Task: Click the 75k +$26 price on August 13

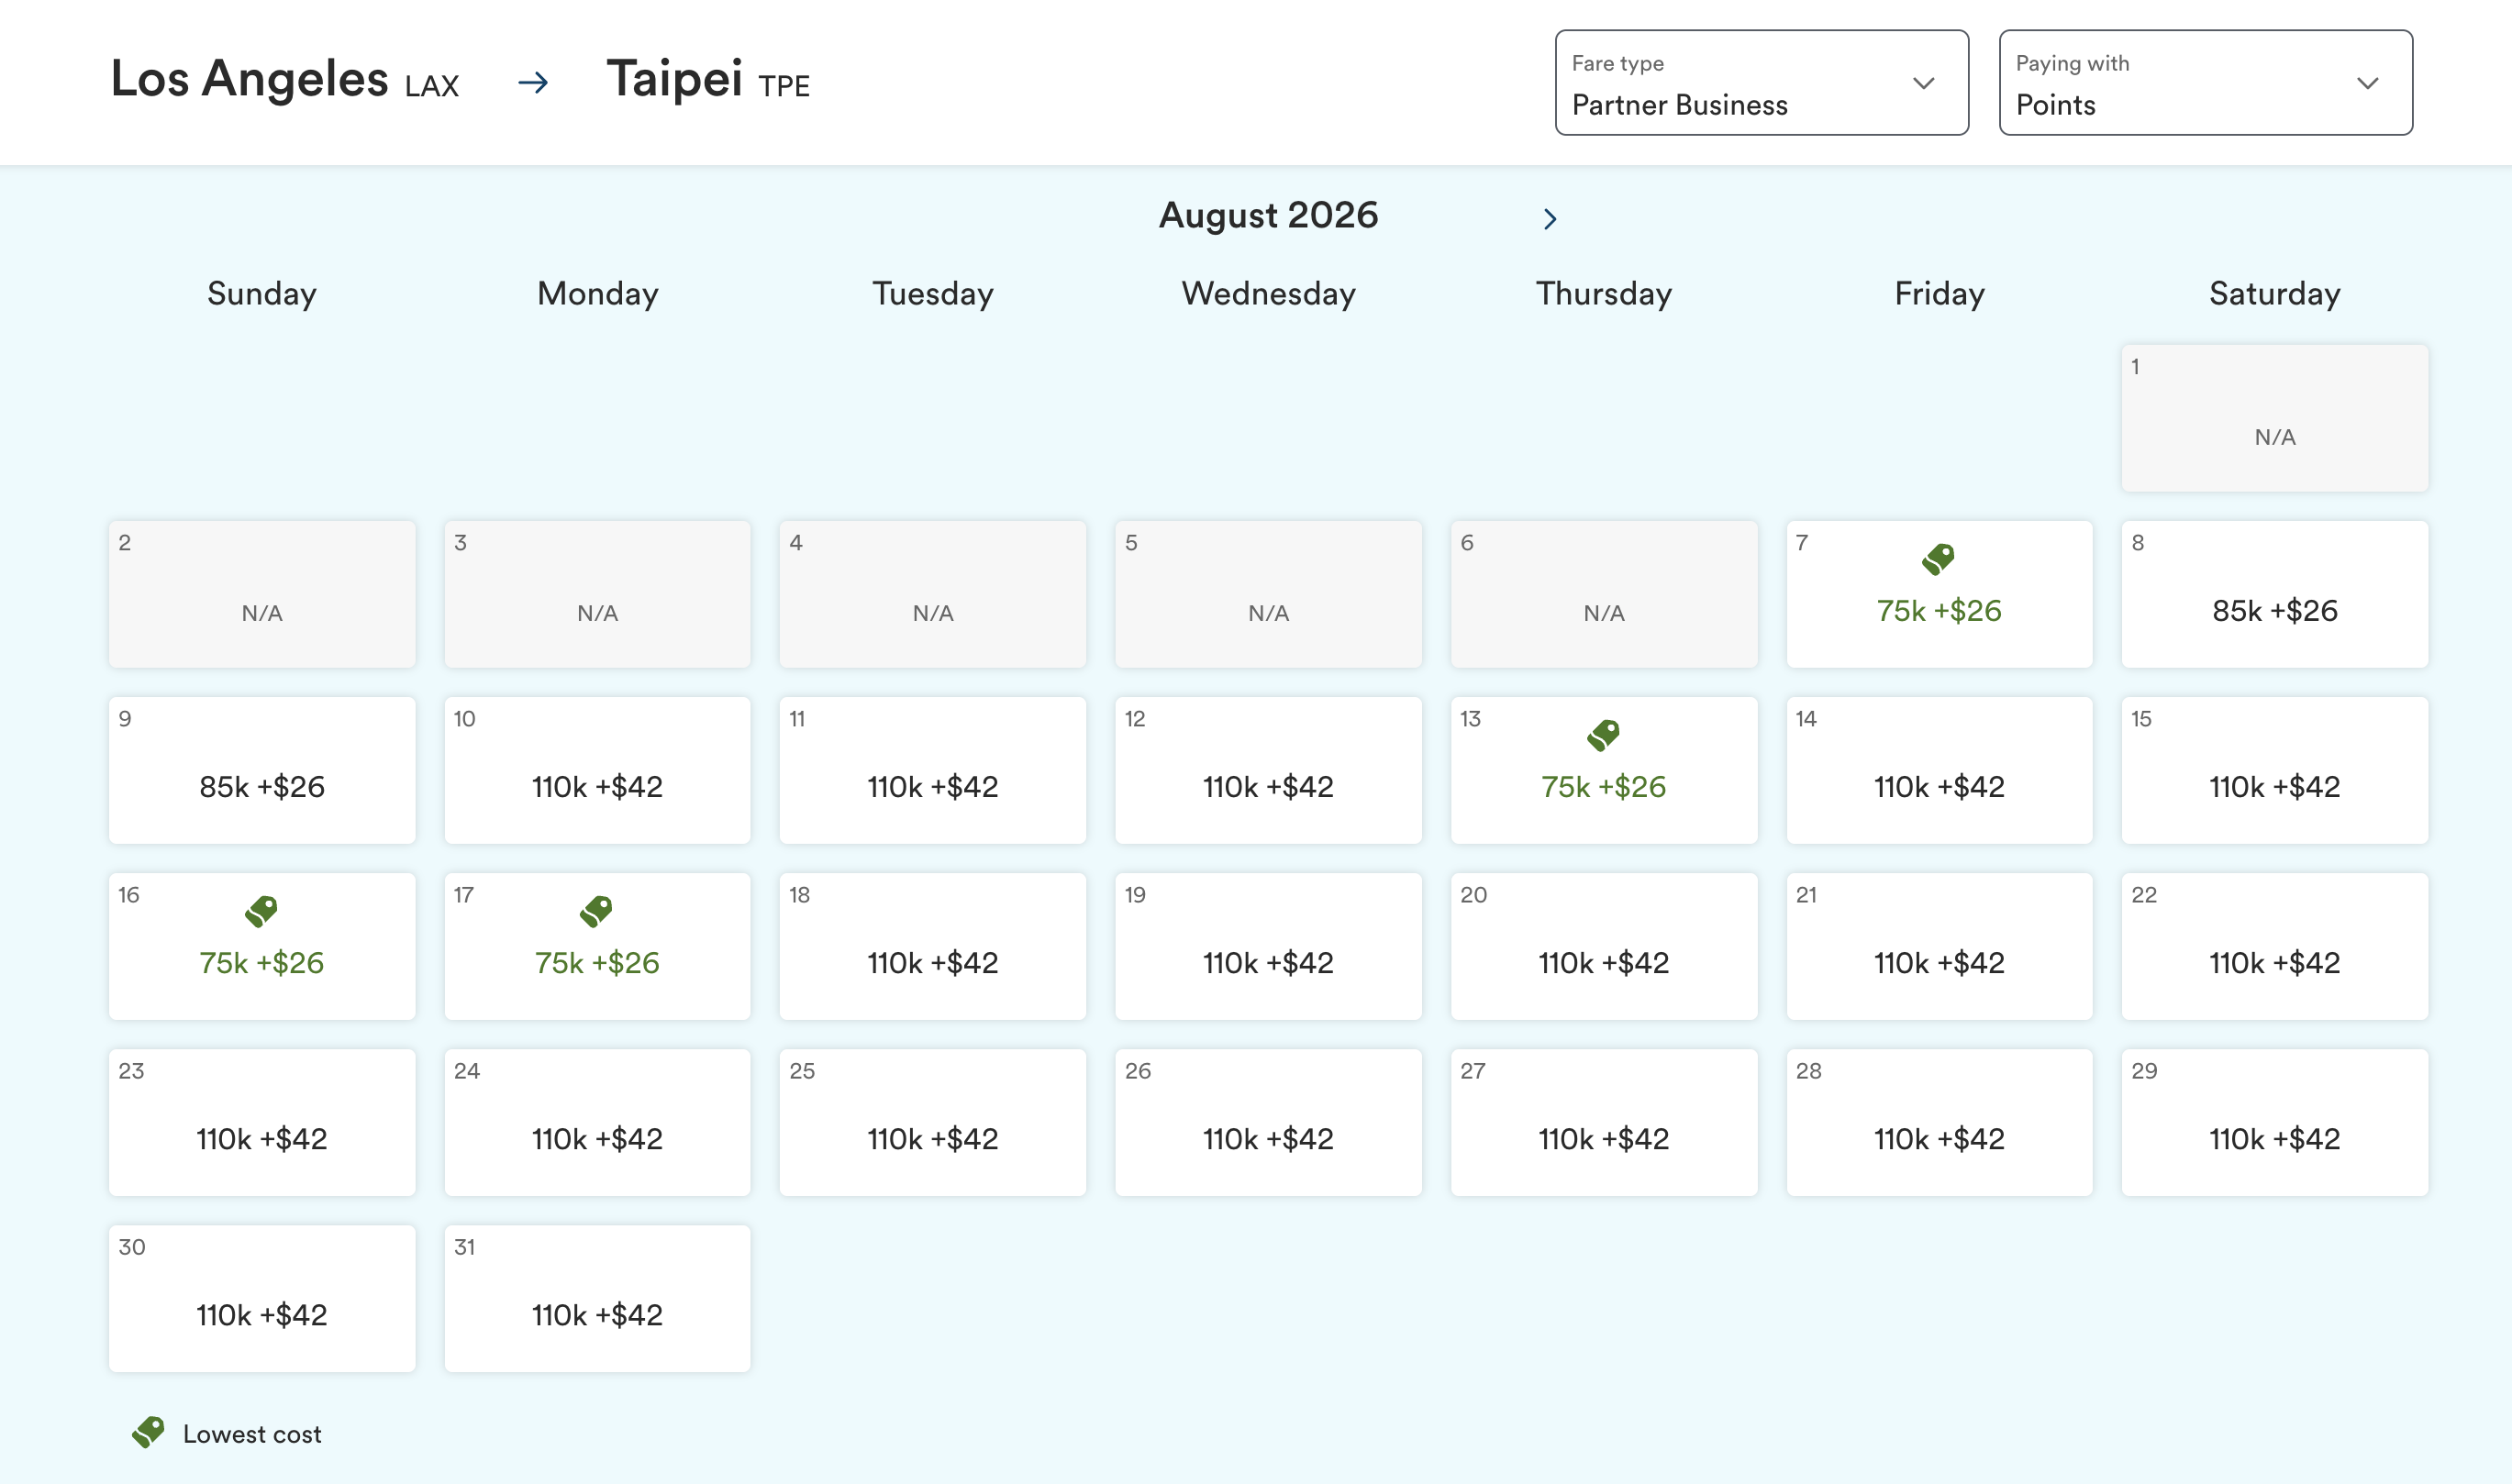Action: [x=1603, y=787]
